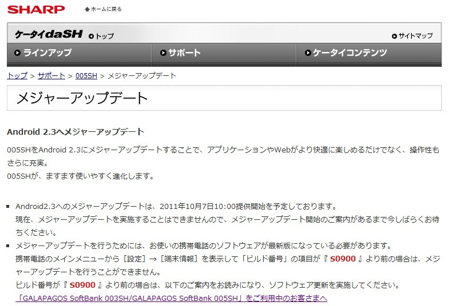Click the メジャーアップデート page title box
Screen dimensions: 452x306
pos(224,98)
